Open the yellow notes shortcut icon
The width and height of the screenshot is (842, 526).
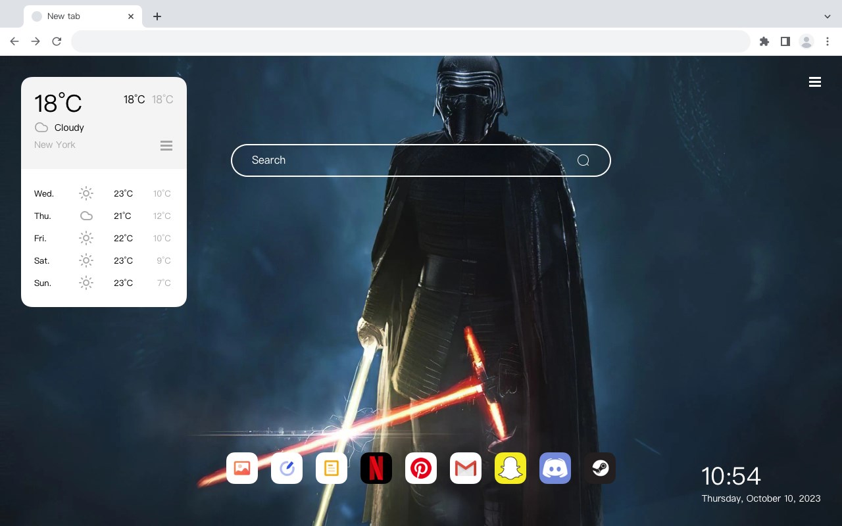[332, 468]
